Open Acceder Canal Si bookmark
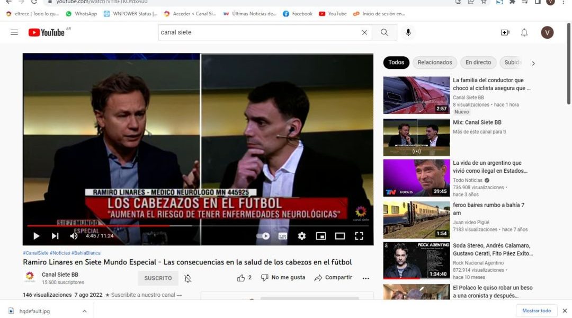Screen dimensions: 572x318 click(x=190, y=13)
